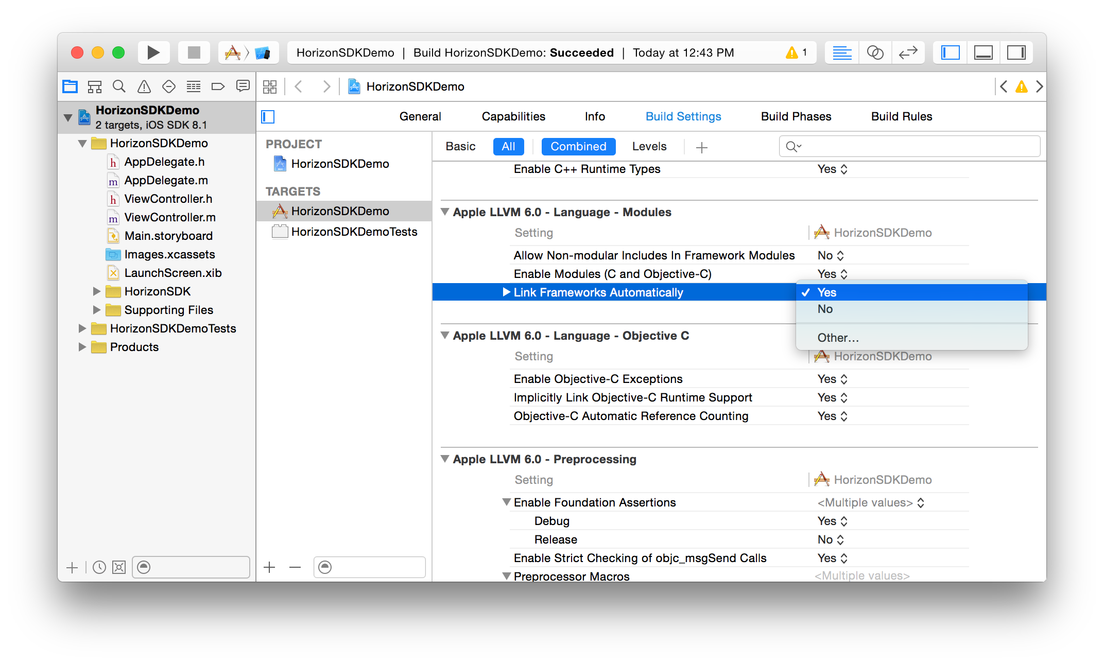The image size is (1104, 664).
Task: Hide the project and targets list
Action: (x=268, y=117)
